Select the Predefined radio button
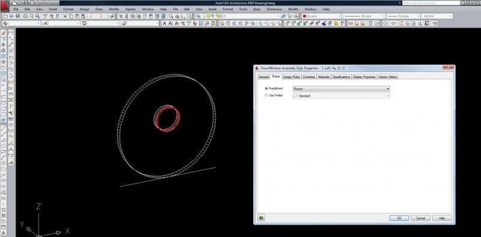481x237 pixels. [266, 88]
